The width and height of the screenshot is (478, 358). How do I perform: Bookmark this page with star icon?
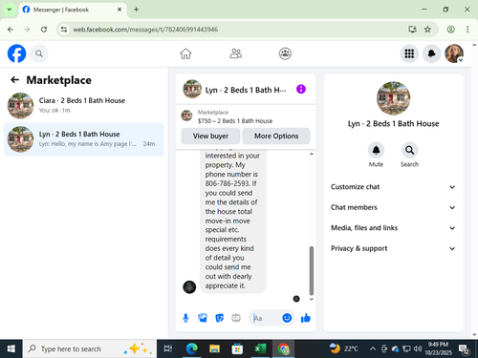pyautogui.click(x=427, y=30)
